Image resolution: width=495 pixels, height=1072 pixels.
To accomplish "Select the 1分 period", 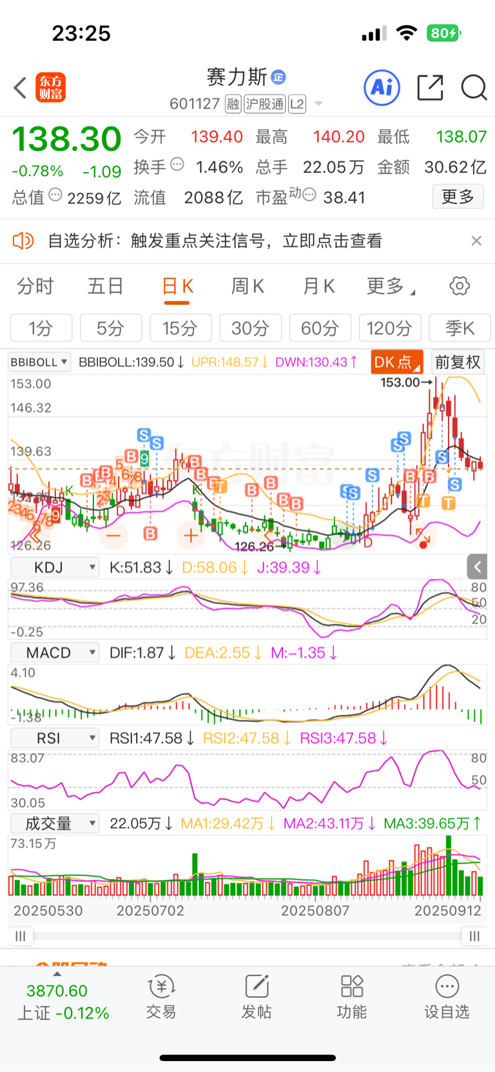I will pyautogui.click(x=41, y=328).
